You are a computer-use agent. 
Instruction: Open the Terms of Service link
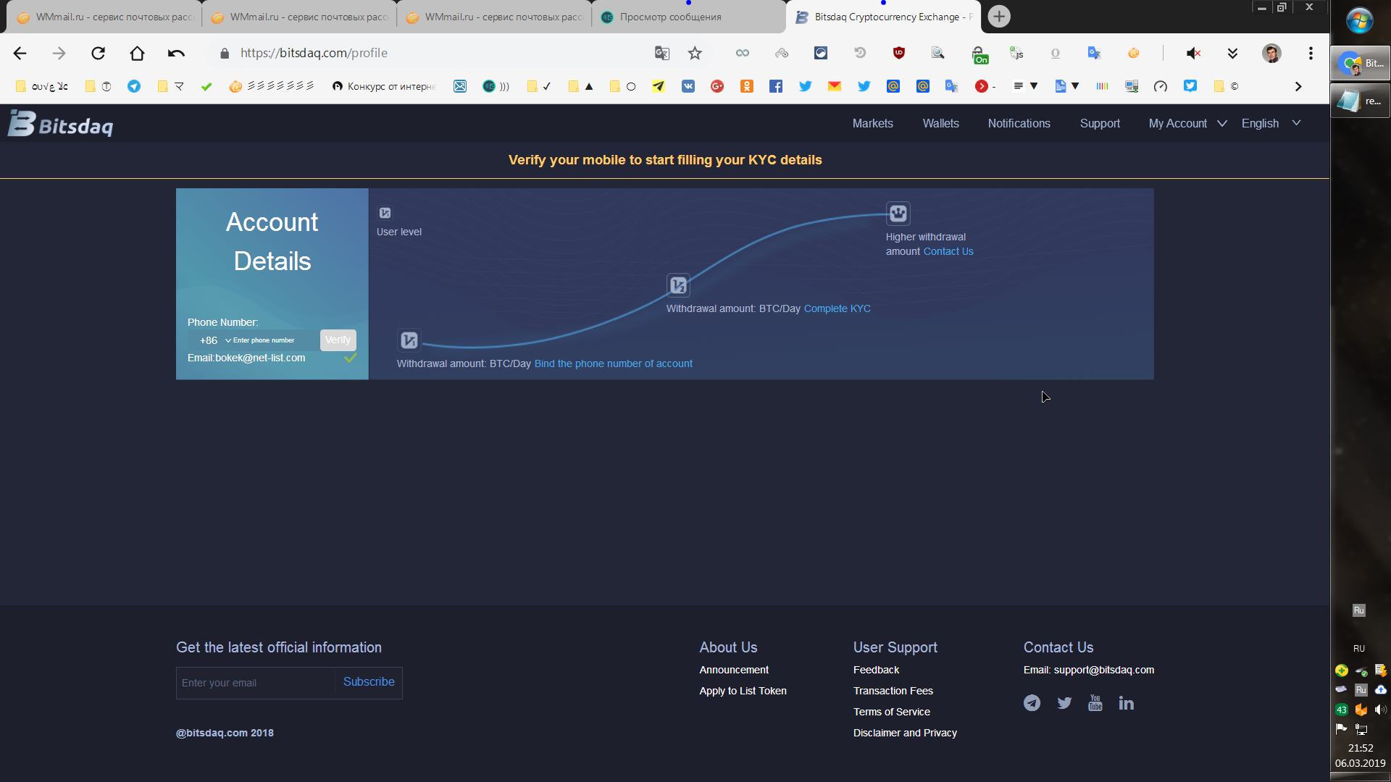(x=891, y=712)
